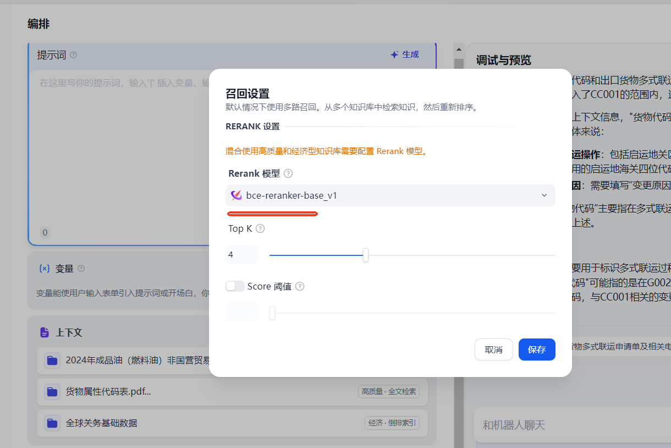Click the folder icon for 货物属性代码表.pdf
Viewport: 671px width, 448px height.
coord(52,391)
